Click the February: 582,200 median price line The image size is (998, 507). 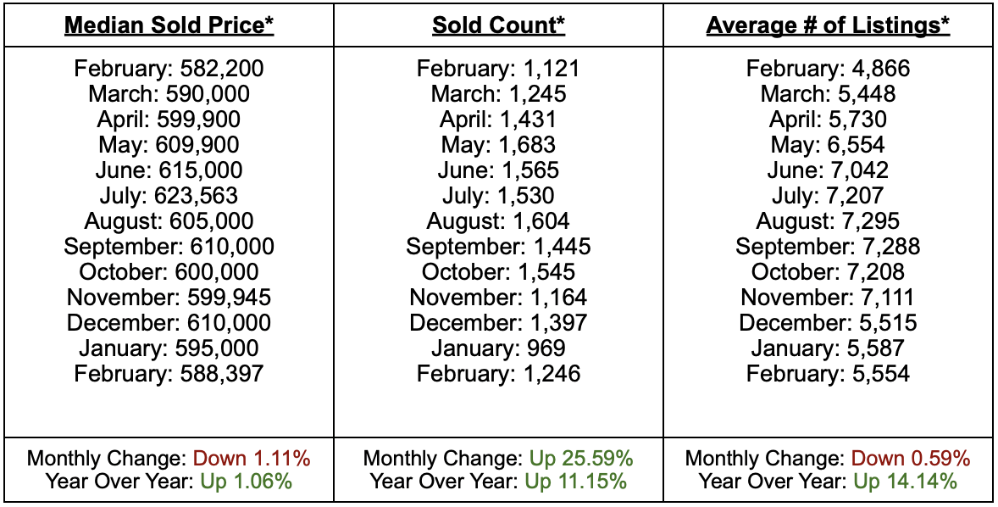[169, 69]
